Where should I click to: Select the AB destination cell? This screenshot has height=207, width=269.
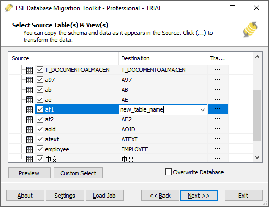tap(163, 90)
